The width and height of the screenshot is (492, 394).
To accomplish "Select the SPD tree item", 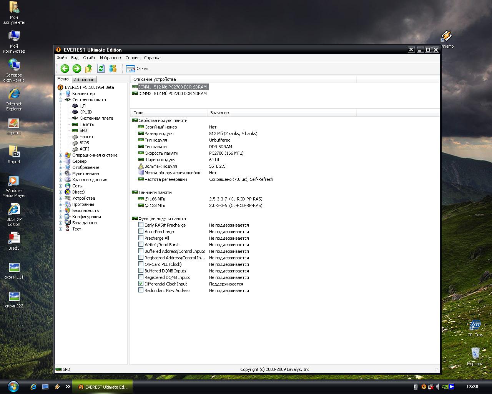I will [83, 130].
